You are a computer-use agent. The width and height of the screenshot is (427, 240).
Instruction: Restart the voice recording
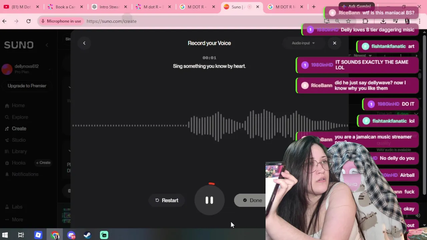[x=166, y=200]
